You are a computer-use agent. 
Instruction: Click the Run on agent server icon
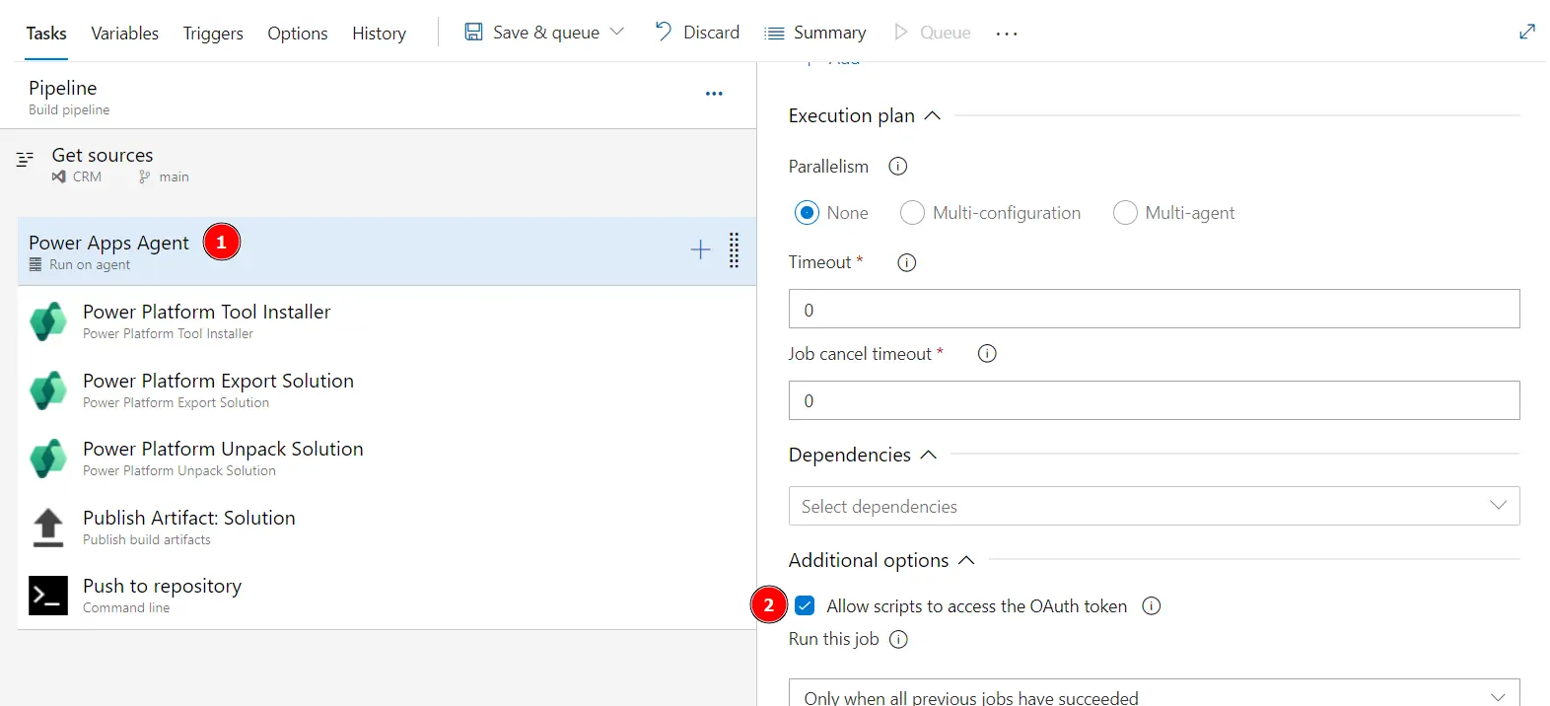35,264
